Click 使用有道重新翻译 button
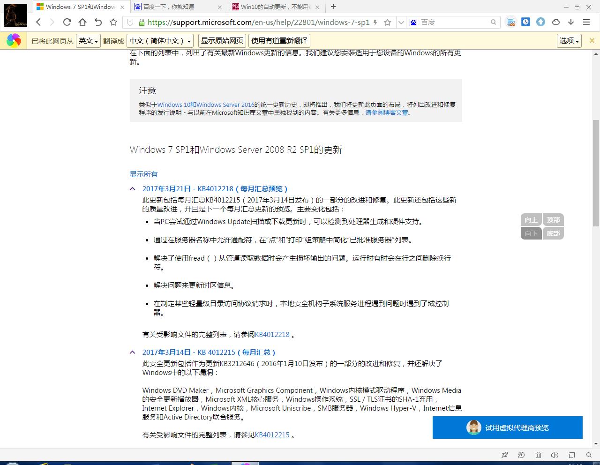This screenshot has height=465, width=600. tap(279, 41)
